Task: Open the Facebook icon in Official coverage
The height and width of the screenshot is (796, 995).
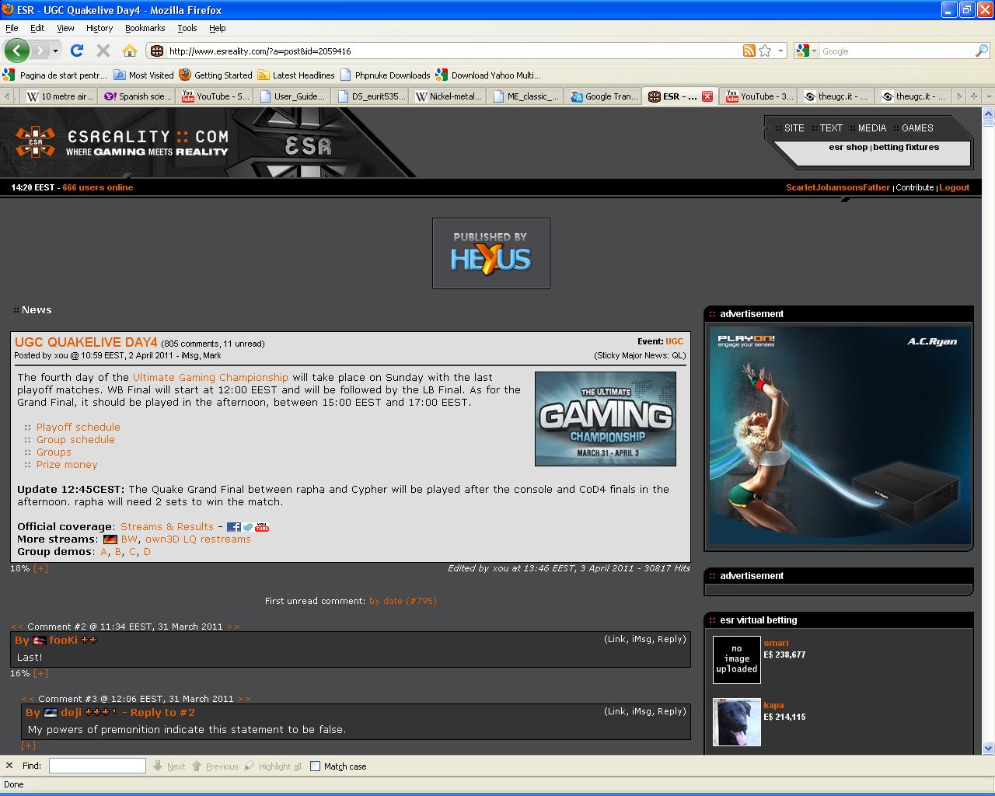Action: pos(233,527)
